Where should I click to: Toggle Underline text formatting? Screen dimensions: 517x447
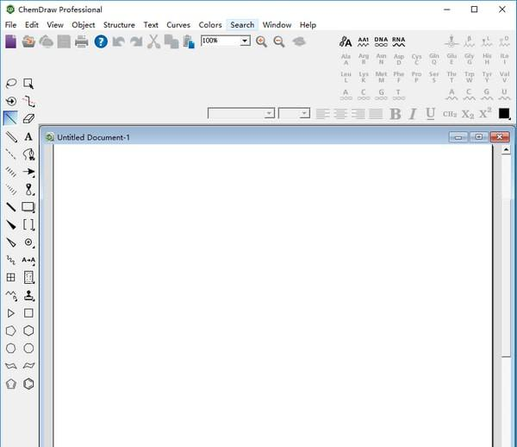point(430,114)
